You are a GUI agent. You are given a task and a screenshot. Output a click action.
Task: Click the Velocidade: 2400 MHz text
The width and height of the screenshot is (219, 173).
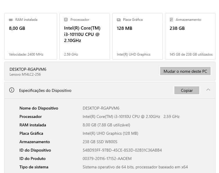pos(26,54)
